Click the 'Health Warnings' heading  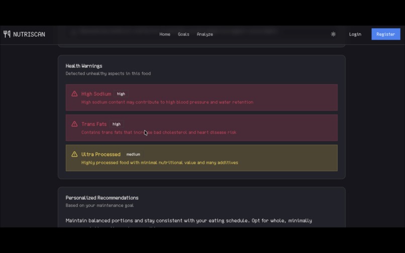[x=84, y=66]
